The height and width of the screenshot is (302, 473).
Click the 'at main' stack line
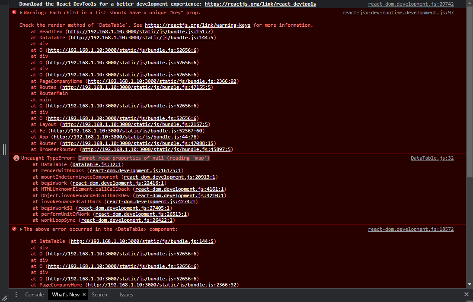click(x=41, y=100)
